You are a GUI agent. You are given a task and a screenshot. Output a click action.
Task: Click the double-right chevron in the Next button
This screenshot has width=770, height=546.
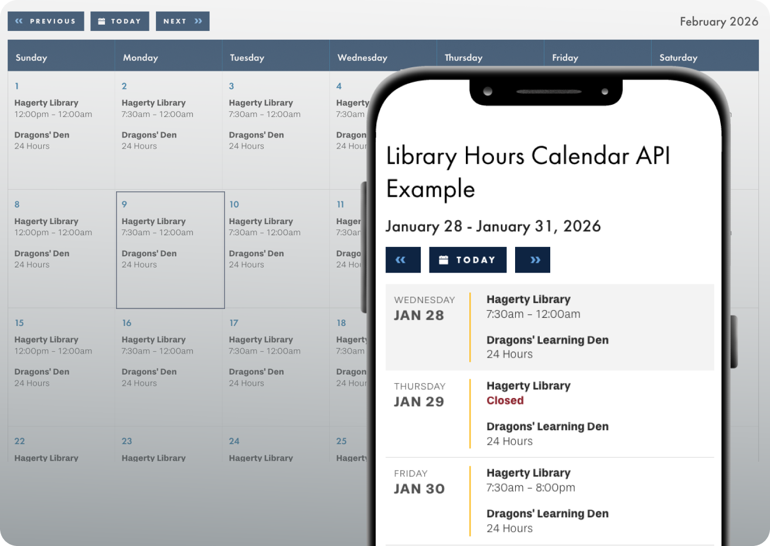pos(198,21)
